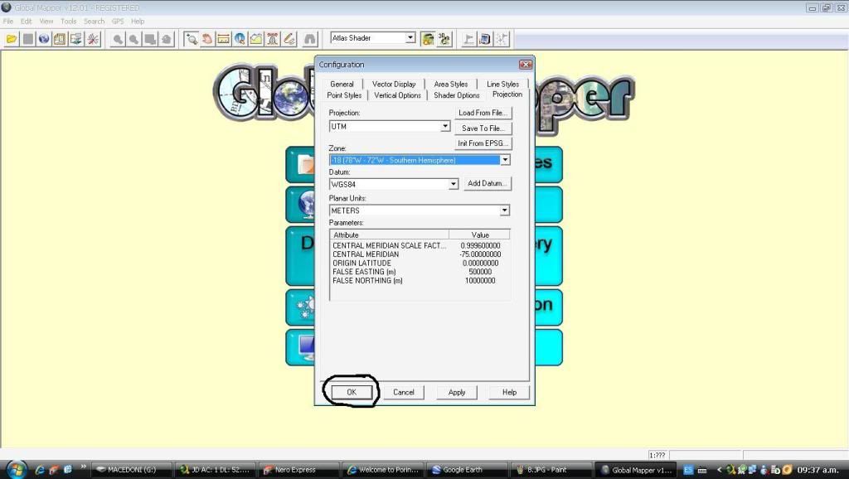Image resolution: width=849 pixels, height=479 pixels.
Task: Click the Attribute column header
Action: click(390, 235)
